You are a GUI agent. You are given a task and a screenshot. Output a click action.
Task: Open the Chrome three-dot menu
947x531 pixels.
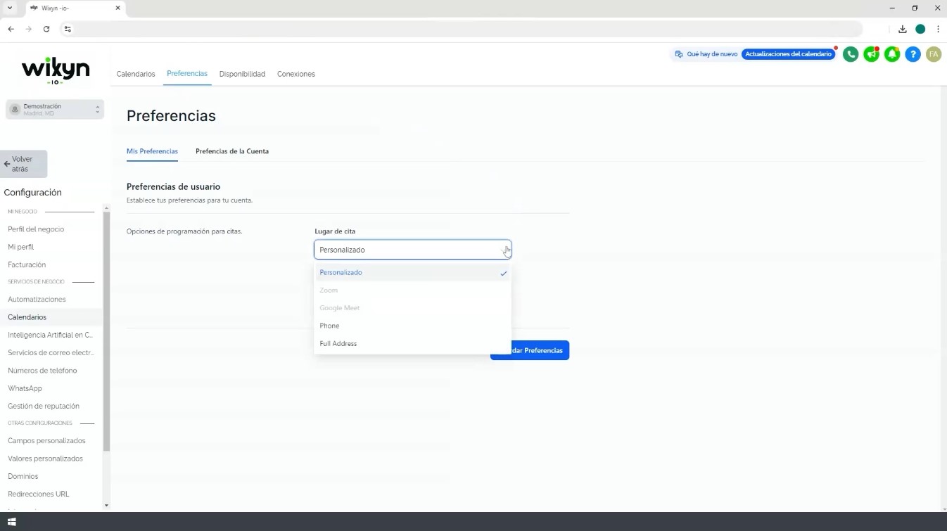(938, 29)
